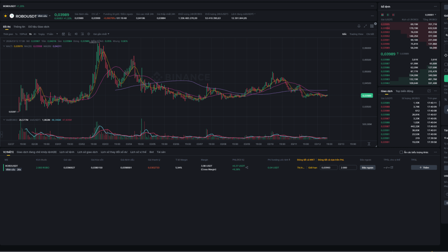Share the position PNL
The image size is (448, 252).
pos(247,167)
